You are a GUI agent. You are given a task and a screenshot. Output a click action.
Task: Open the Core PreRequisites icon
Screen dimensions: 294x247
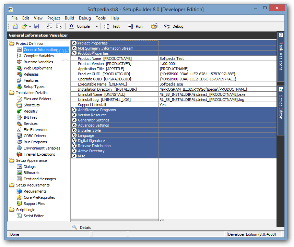[19, 197]
